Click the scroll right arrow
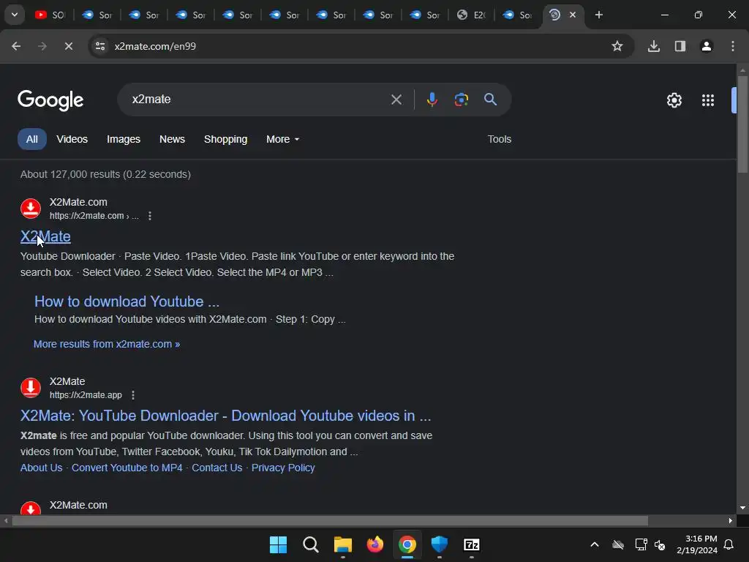The height and width of the screenshot is (562, 749). tap(731, 520)
